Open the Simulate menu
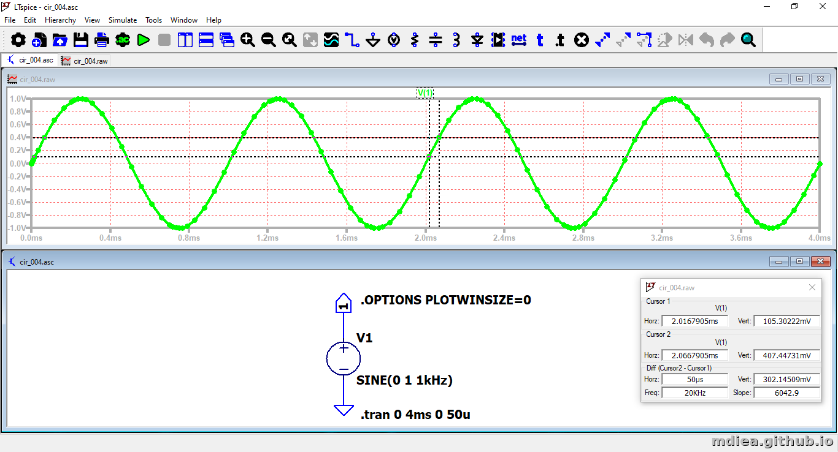The height and width of the screenshot is (452, 838). pos(123,20)
